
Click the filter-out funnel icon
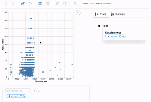[57, 4]
